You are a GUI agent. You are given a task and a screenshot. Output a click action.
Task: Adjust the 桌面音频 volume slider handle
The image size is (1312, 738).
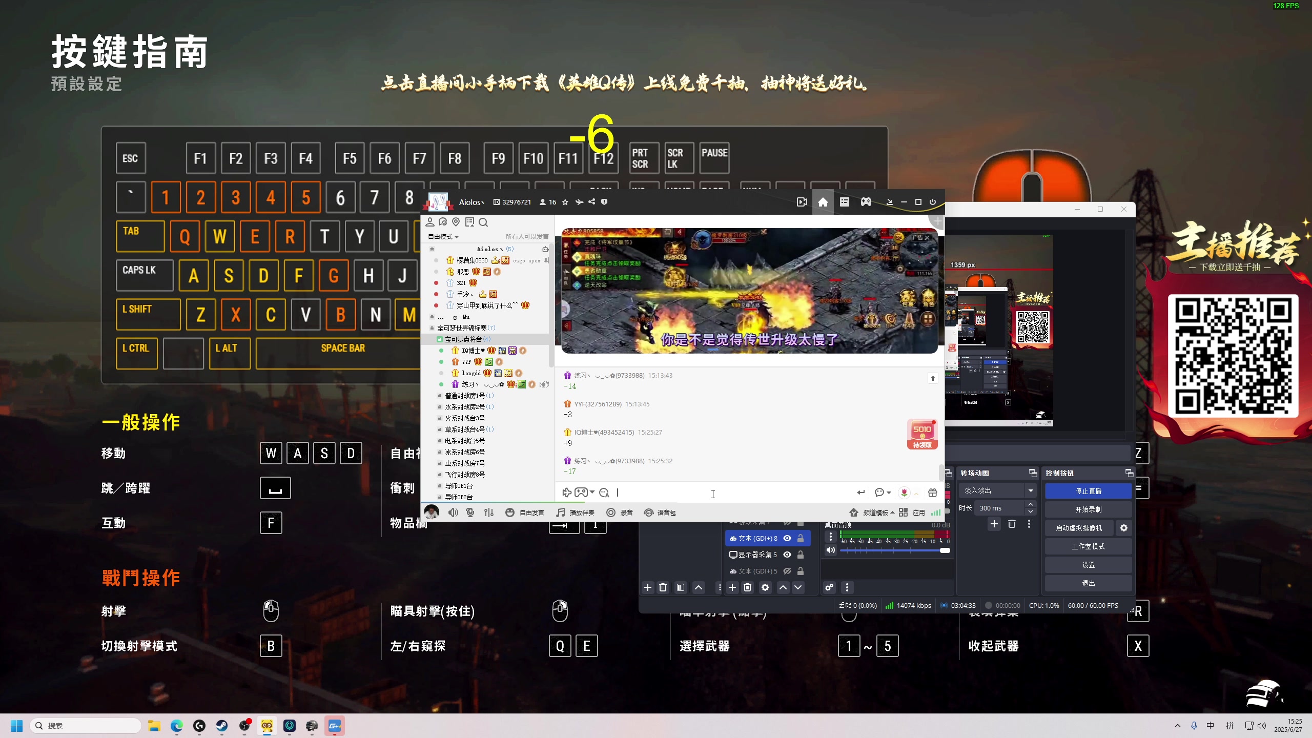945,550
